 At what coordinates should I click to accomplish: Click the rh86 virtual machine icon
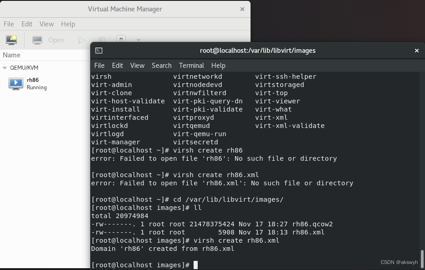16,84
